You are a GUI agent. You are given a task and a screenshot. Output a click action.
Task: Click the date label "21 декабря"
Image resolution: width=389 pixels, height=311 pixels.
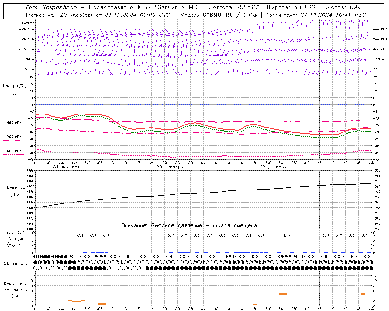[x=67, y=167]
